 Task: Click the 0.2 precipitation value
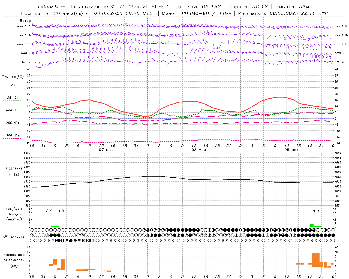pos(61,211)
